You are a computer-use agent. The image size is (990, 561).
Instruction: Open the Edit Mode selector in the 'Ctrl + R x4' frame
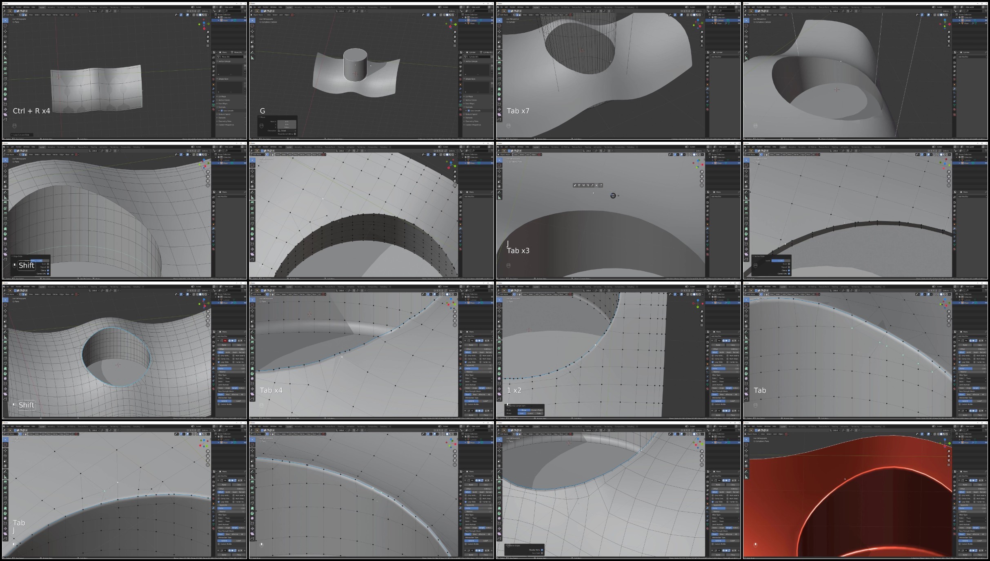pyautogui.click(x=11, y=15)
